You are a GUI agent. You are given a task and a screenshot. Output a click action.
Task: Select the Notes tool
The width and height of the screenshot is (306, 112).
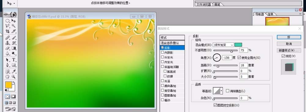[7, 71]
